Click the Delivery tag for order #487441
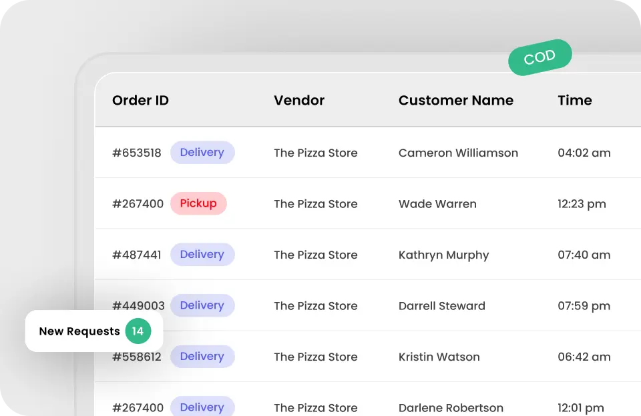This screenshot has height=416, width=641. coord(202,255)
